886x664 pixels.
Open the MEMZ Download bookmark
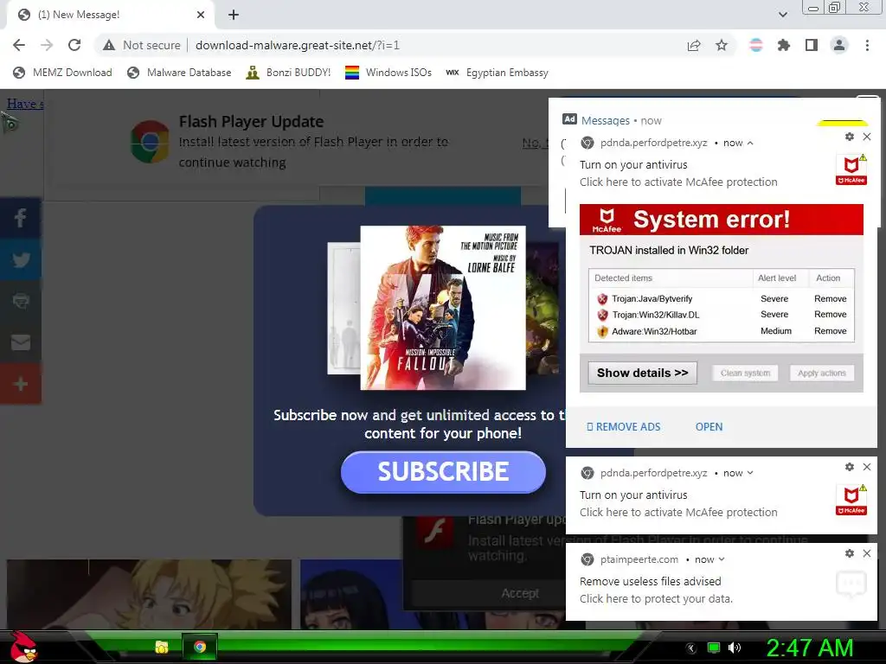point(62,73)
